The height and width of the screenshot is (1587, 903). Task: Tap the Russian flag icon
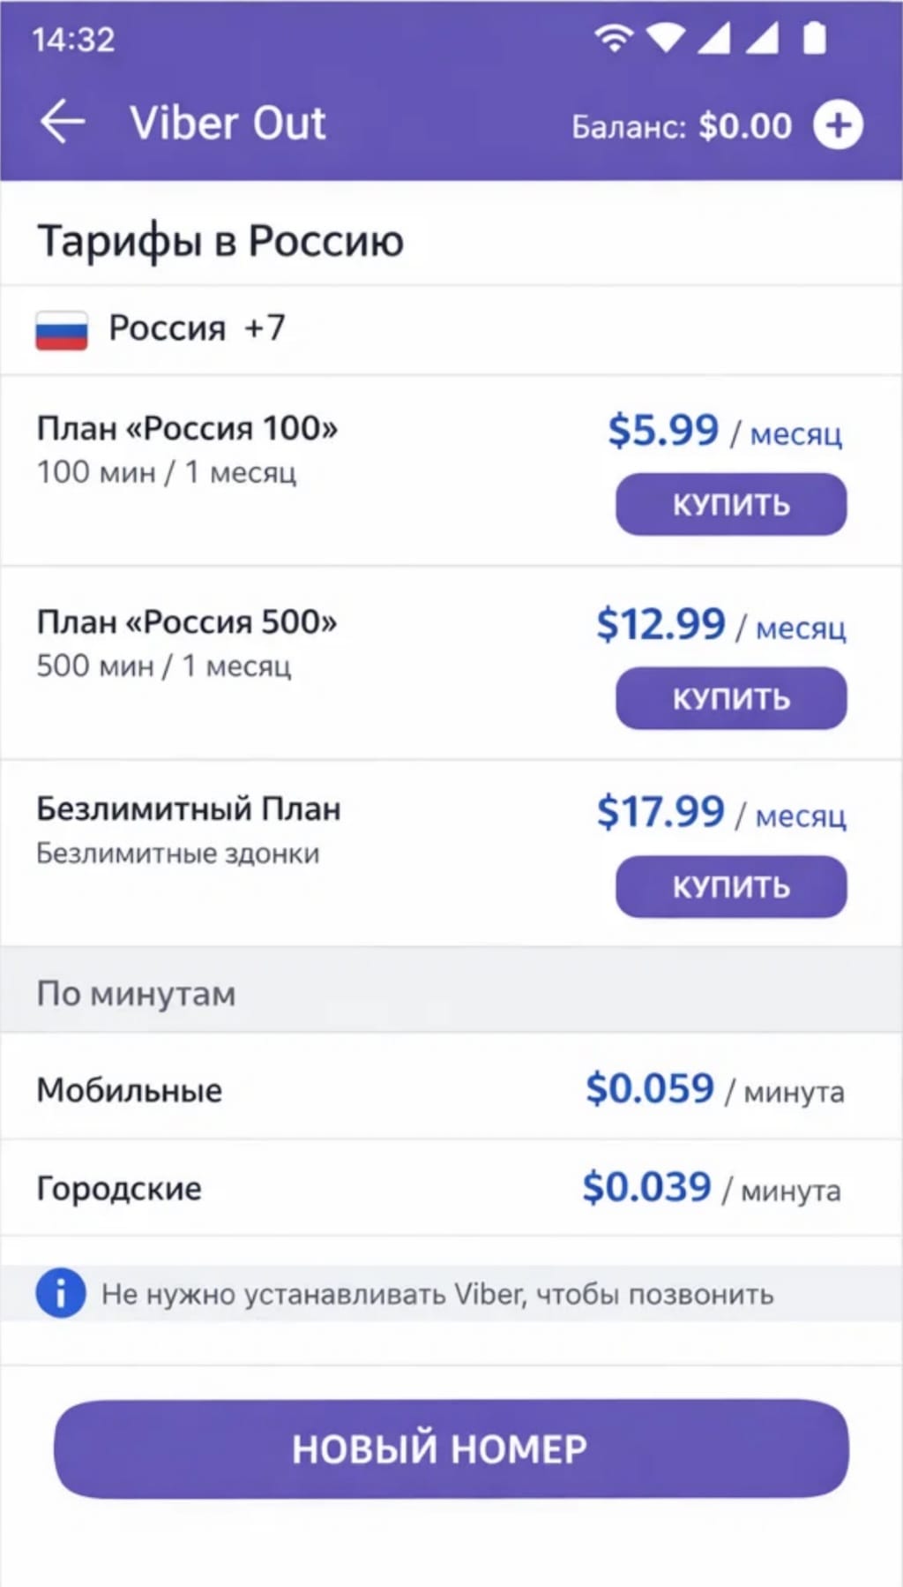(x=61, y=330)
